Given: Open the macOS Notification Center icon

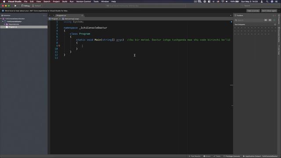Looking at the screenshot, I should point(276,1).
